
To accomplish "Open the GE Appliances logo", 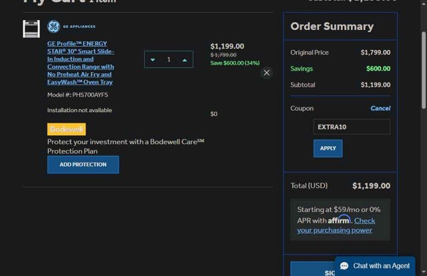I will coord(71,27).
